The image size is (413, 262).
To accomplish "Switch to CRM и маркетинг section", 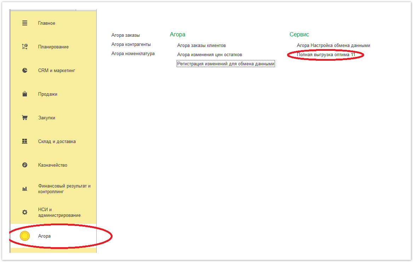I will point(57,70).
